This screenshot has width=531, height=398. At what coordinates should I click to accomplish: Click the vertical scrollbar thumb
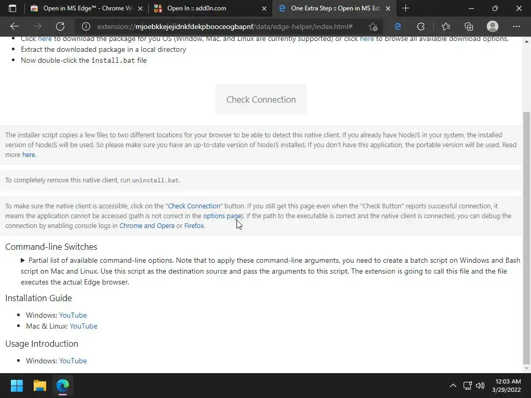point(527,237)
